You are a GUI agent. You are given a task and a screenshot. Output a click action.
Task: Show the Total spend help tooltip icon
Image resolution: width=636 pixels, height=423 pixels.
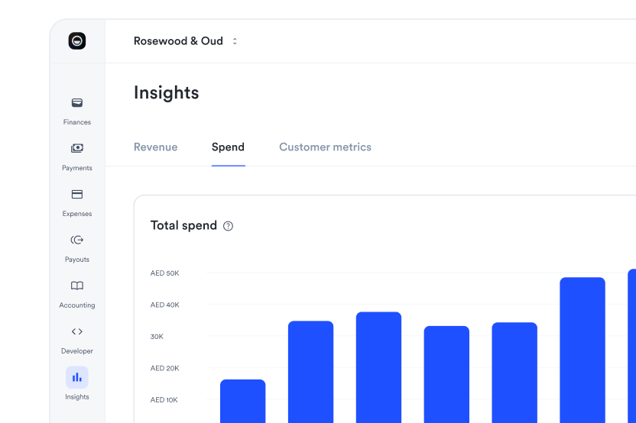229,226
